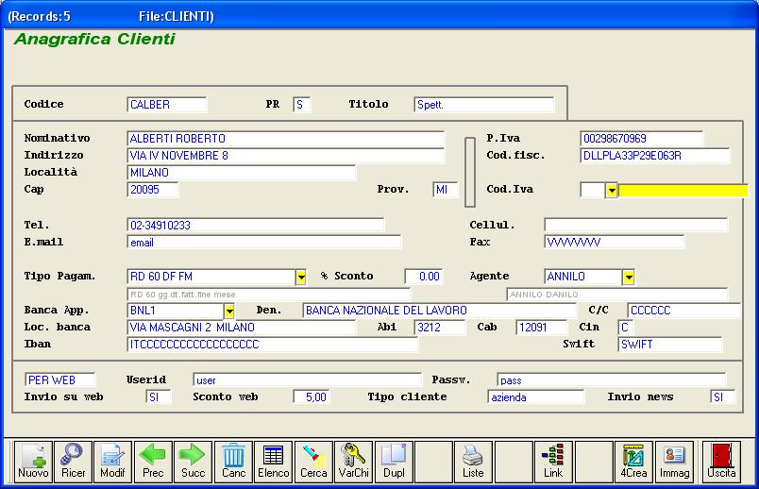Click the VarChi keys icon
The width and height of the screenshot is (759, 489).
click(353, 462)
